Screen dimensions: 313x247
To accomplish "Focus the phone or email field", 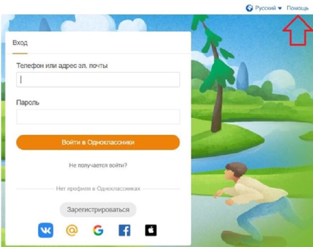I will 98,79.
